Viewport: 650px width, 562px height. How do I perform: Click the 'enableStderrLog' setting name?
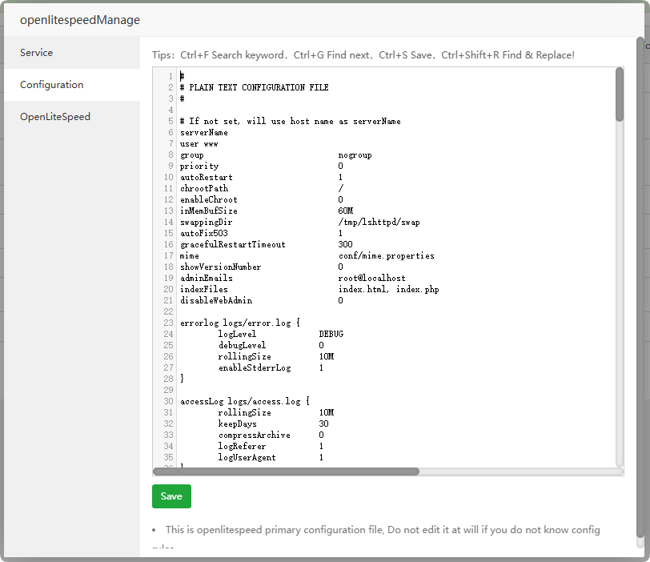(x=255, y=367)
